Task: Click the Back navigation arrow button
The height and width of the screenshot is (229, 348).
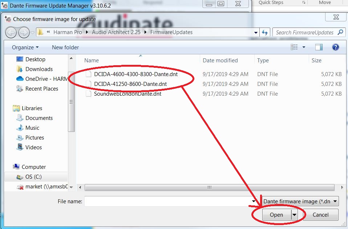Action: [11, 32]
